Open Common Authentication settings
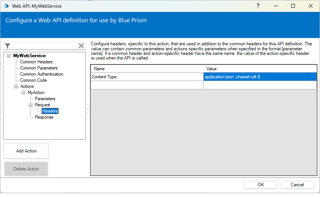The width and height of the screenshot is (320, 197). [42, 74]
